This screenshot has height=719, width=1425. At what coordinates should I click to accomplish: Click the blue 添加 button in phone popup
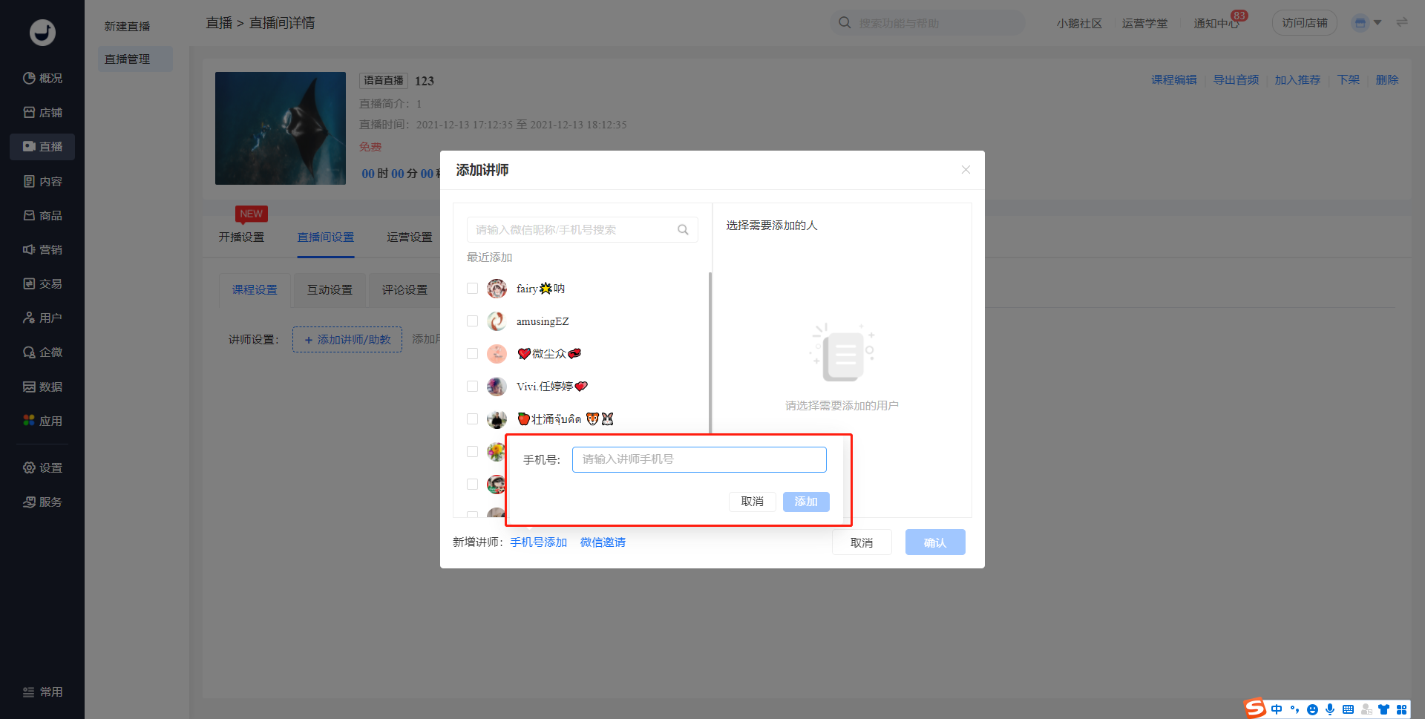(805, 502)
